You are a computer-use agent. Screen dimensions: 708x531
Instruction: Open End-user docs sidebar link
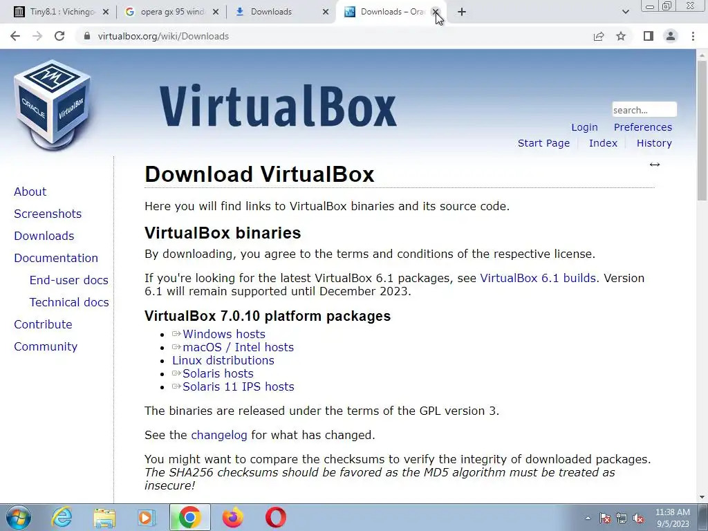pyautogui.click(x=69, y=280)
